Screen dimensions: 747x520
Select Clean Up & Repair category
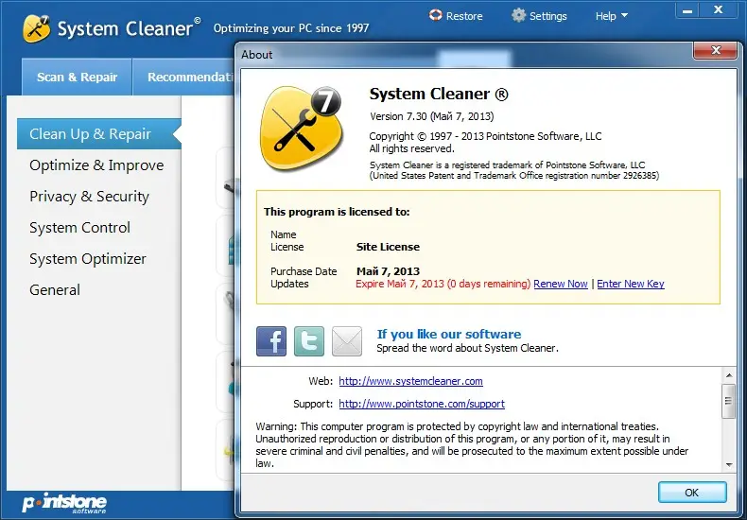click(99, 134)
